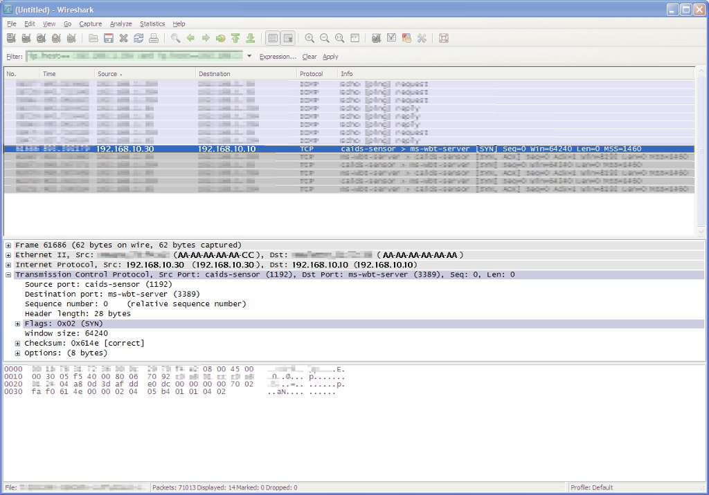709x495 pixels.
Task: Collapse the Transmission Control Protocol node
Action: (x=8, y=274)
